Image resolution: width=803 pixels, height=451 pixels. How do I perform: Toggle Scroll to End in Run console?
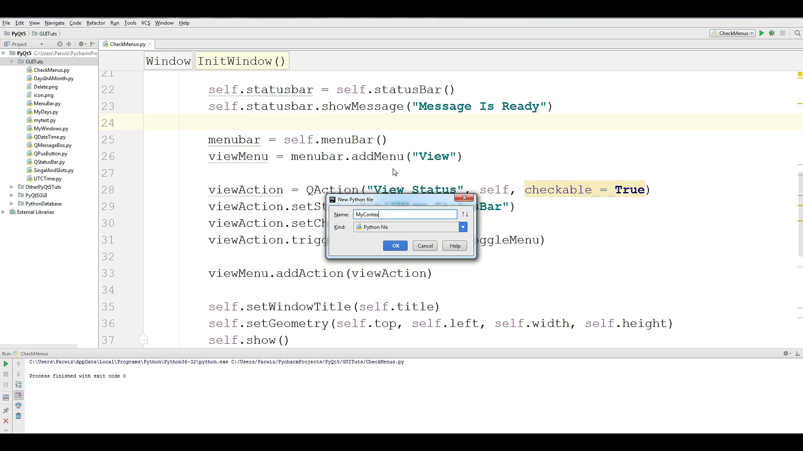click(x=18, y=395)
